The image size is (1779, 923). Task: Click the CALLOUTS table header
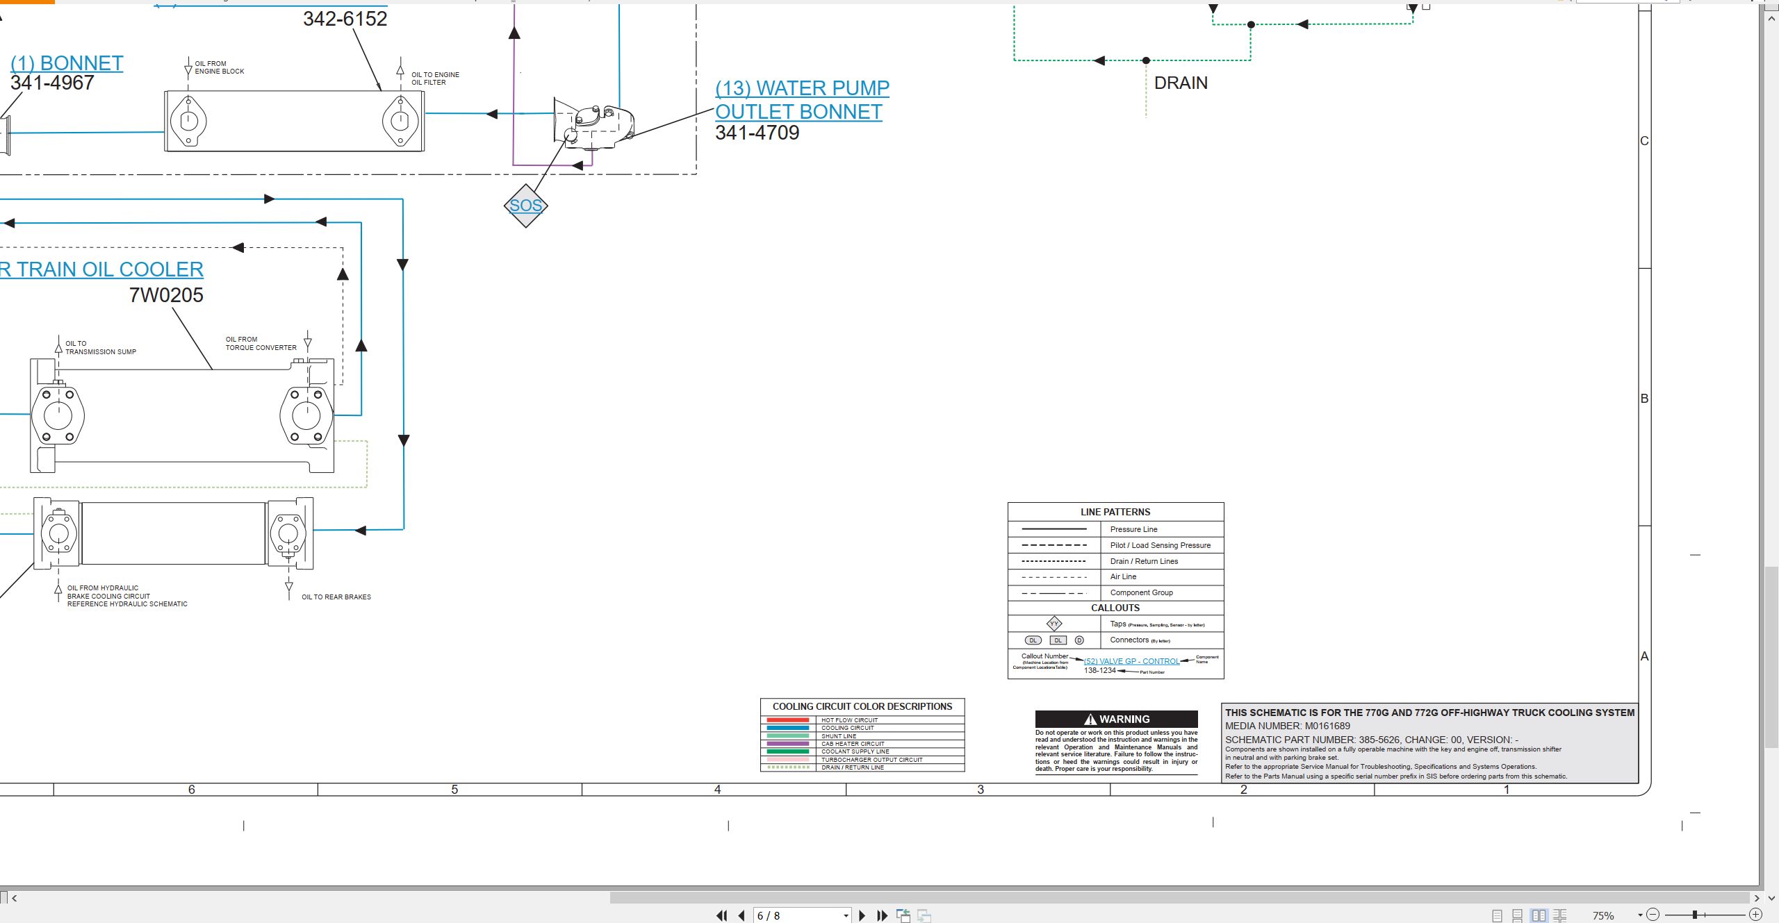pyautogui.click(x=1115, y=608)
